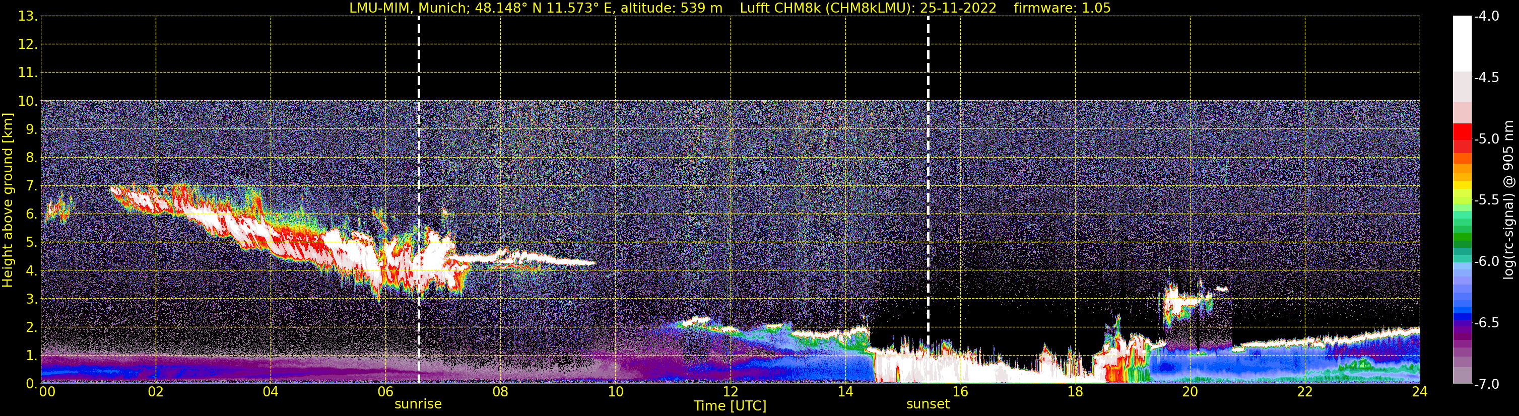Click time tick label 04
The height and width of the screenshot is (416, 1519).
pos(271,392)
